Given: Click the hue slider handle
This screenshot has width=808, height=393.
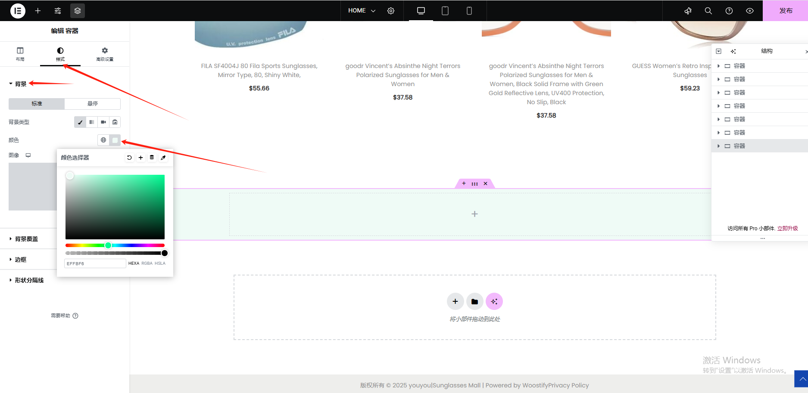Looking at the screenshot, I should point(108,245).
